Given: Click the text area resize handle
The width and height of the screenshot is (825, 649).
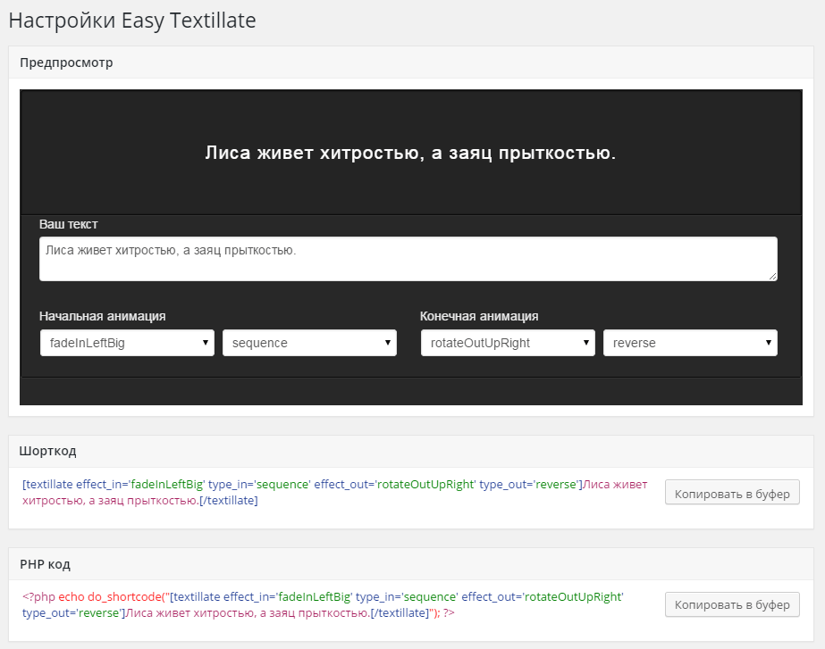Looking at the screenshot, I should (772, 276).
